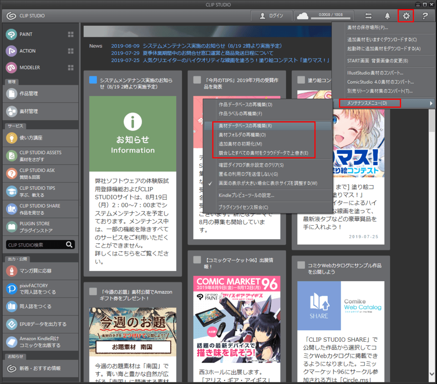The image size is (437, 384).
Task: Open PAINT grid dropdown beside PAINT
Action: tap(71, 35)
